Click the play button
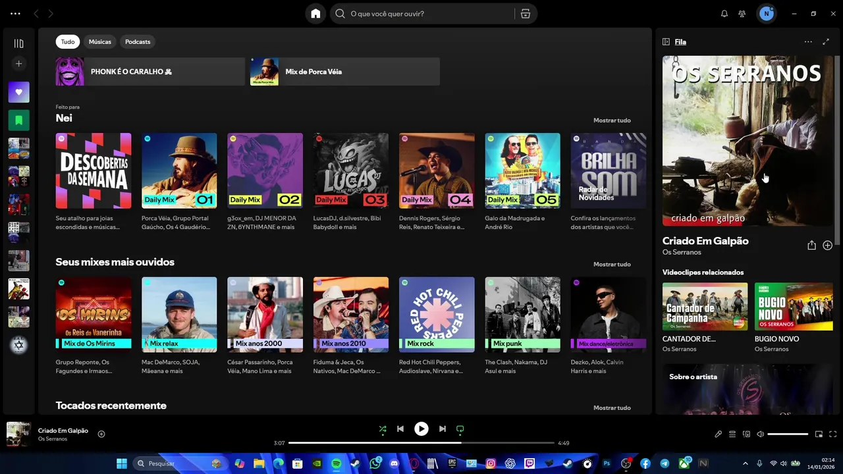Screen dimensions: 843x474 click(421, 429)
